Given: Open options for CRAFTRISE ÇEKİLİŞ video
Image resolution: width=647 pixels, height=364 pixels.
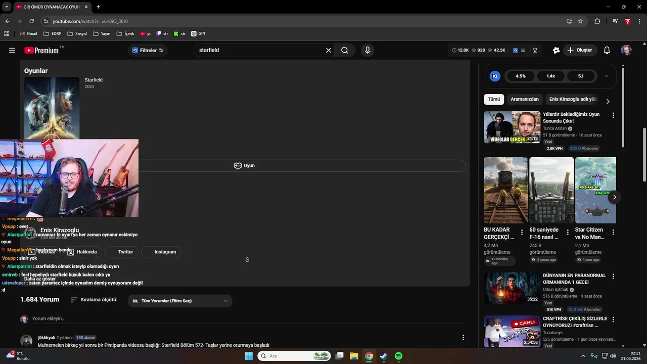Looking at the screenshot, I should click(613, 320).
